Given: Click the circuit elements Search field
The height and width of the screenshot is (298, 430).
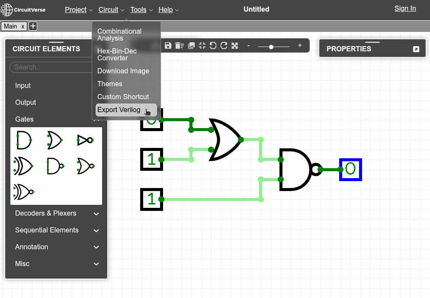Looking at the screenshot, I should tap(50, 67).
